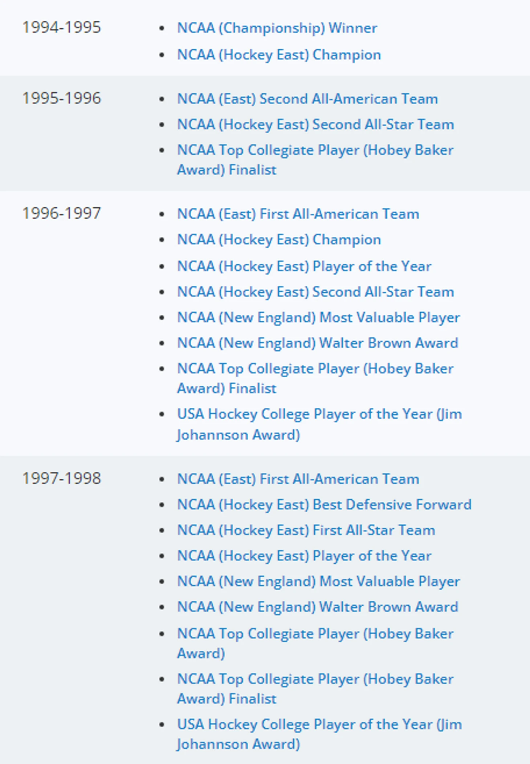Open 1997-1998 New England Most Valuable Player
This screenshot has width=530, height=764.
(x=318, y=582)
